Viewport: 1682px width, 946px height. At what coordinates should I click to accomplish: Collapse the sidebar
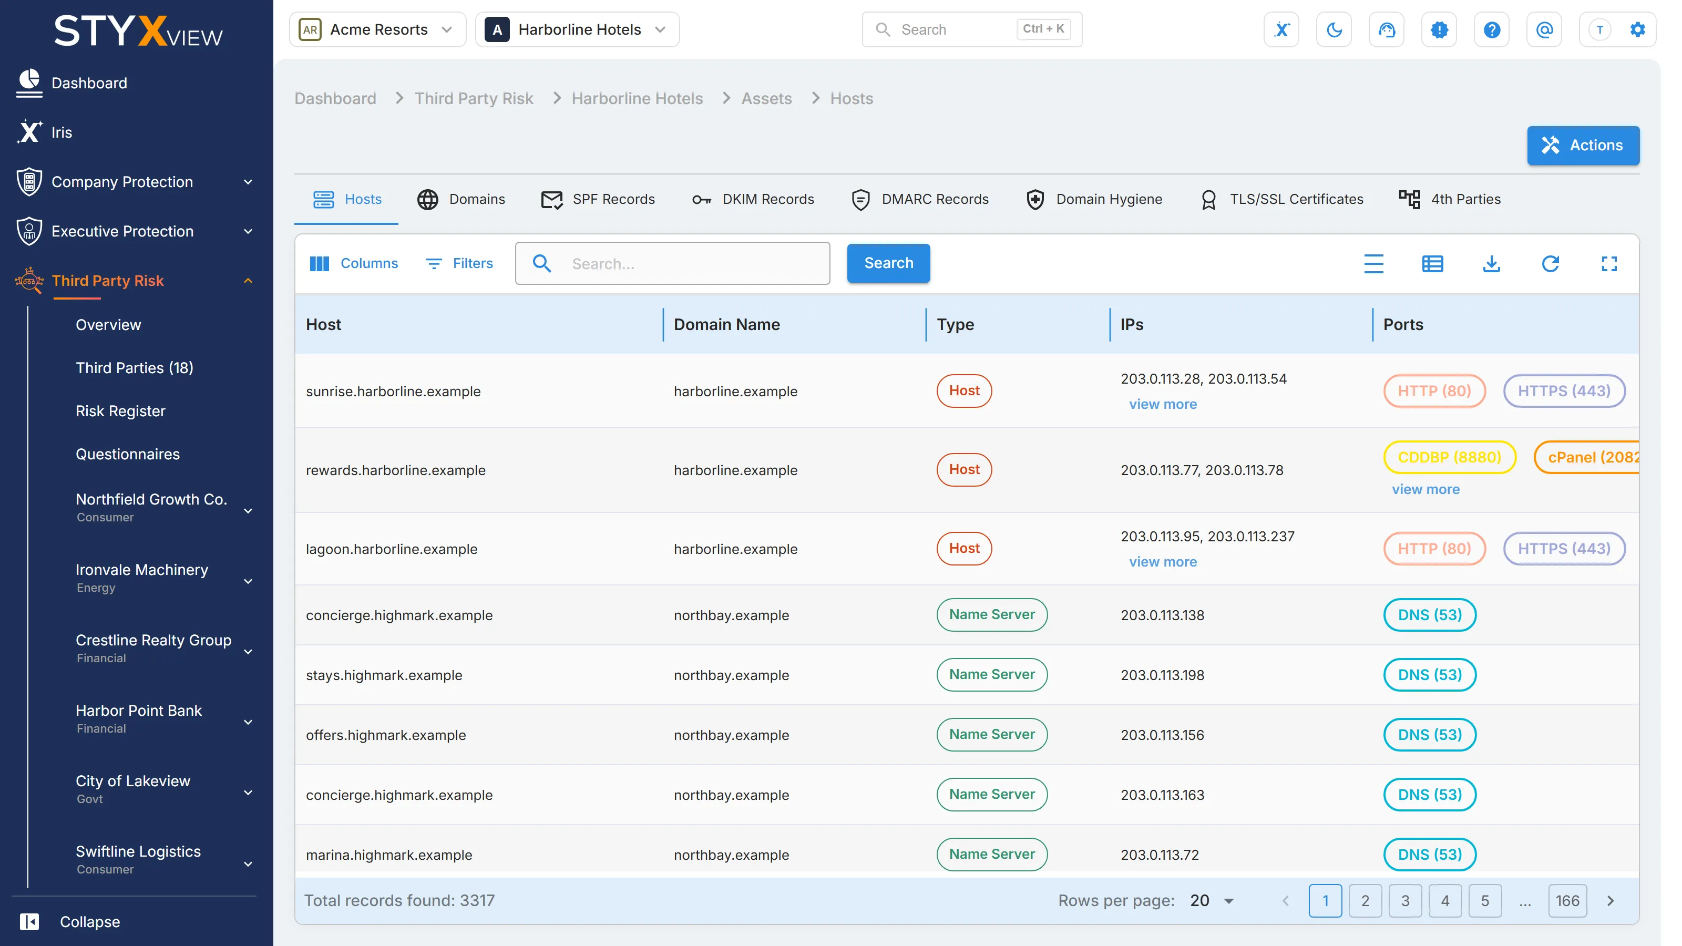pyautogui.click(x=70, y=921)
